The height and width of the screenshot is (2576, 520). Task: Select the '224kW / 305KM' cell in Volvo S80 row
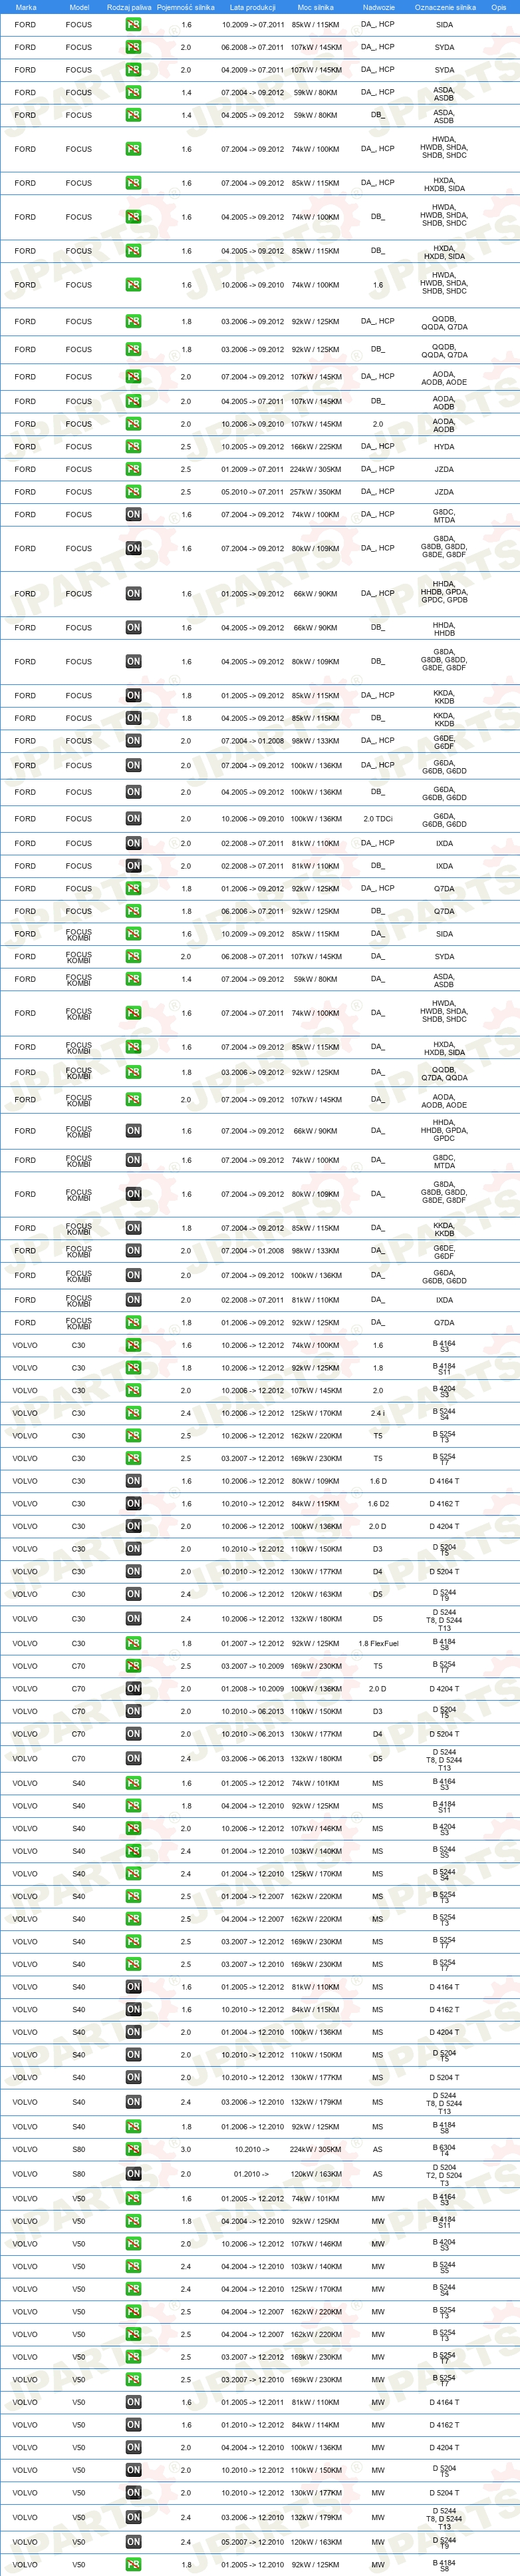(315, 2149)
